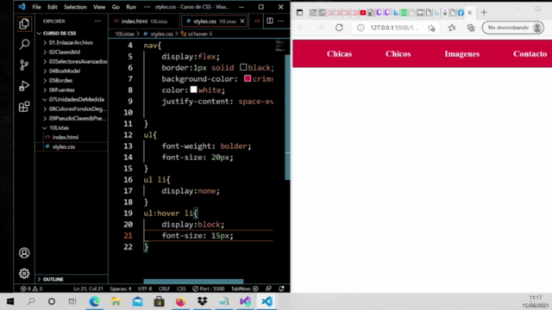The width and height of the screenshot is (552, 310).
Task: Close the styles.css tab
Action: coord(242,21)
